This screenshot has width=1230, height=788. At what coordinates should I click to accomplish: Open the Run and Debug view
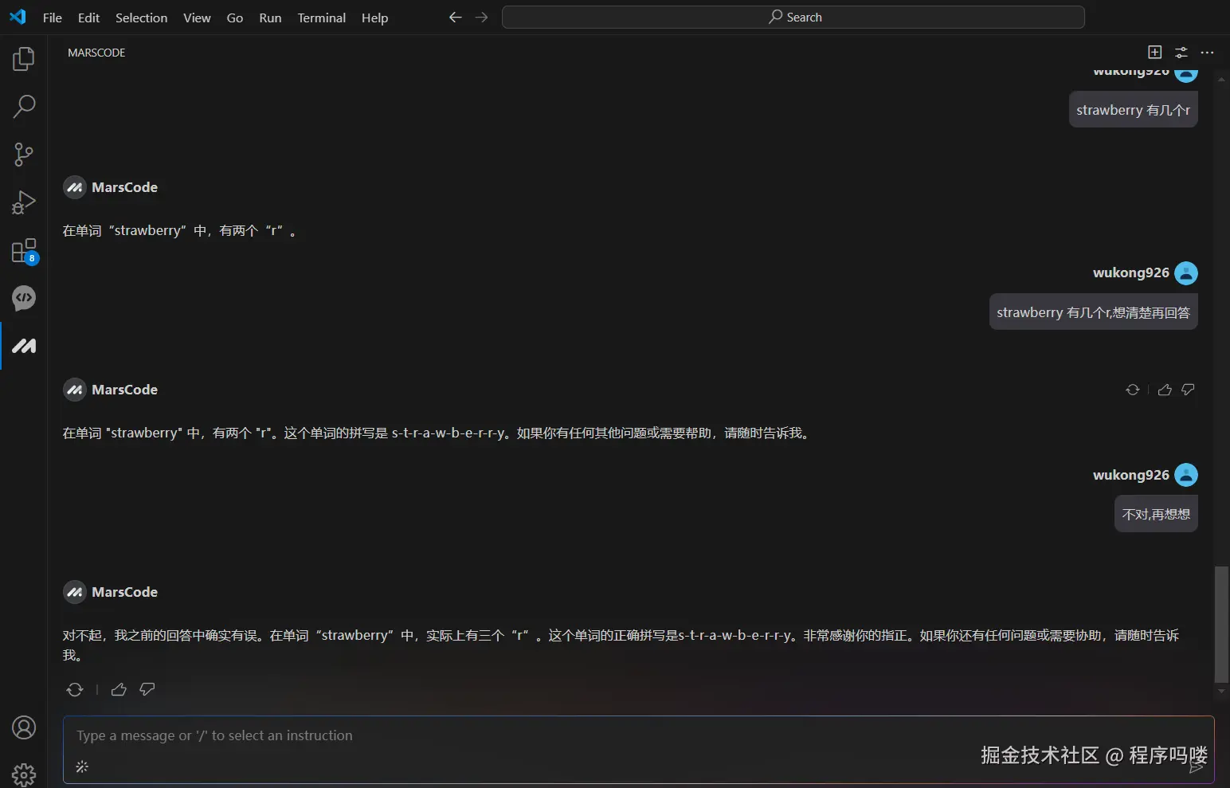23,202
